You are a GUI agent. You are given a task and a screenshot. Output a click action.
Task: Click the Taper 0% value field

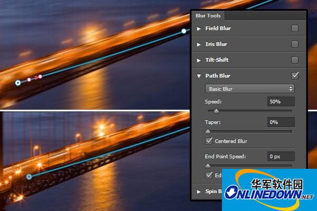tap(281, 122)
